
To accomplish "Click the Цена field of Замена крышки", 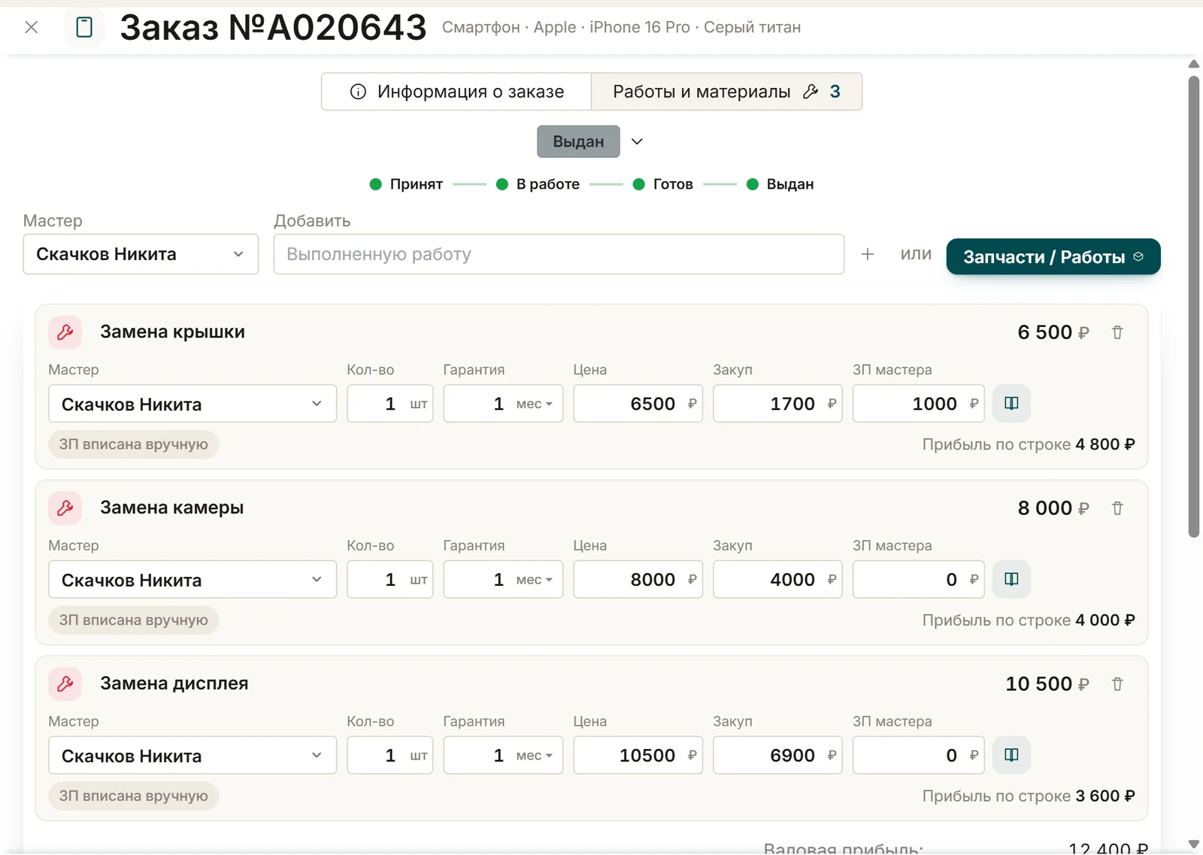I will pyautogui.click(x=638, y=404).
